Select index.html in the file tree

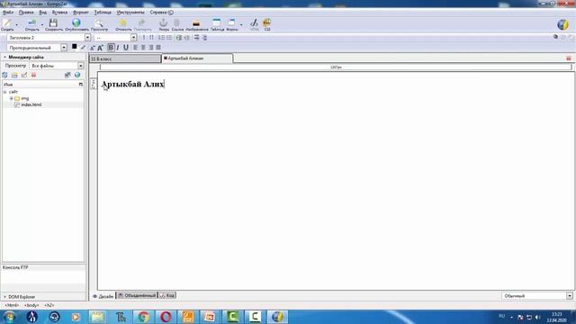coord(31,105)
